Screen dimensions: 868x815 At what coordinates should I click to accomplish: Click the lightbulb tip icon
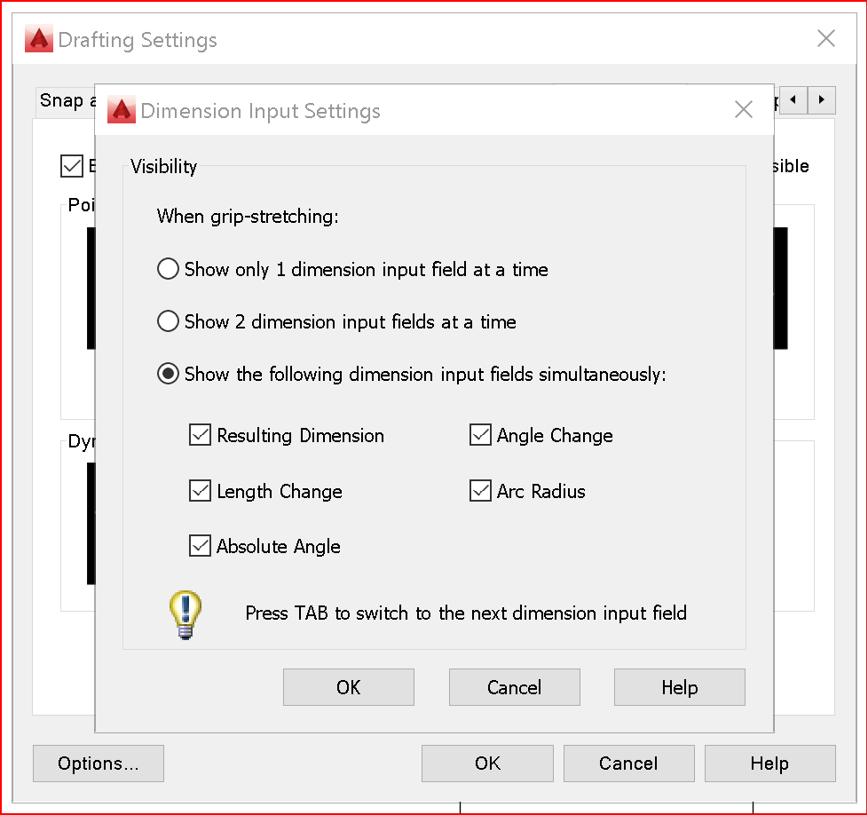pos(185,614)
